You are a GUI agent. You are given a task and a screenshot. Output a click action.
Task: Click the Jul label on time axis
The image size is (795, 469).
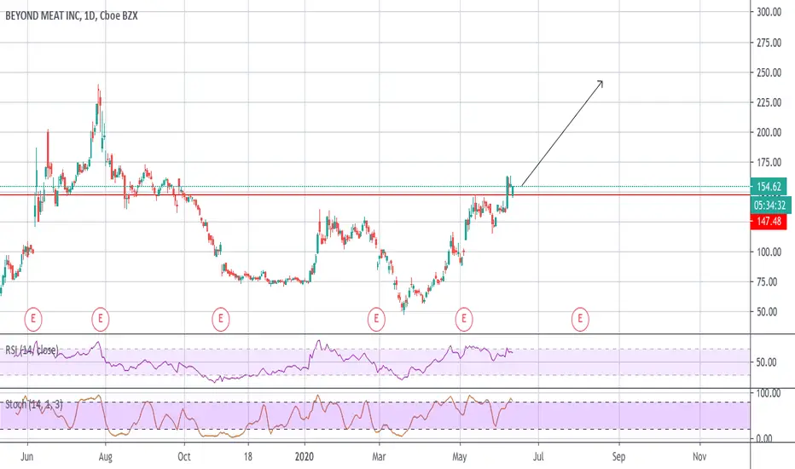point(538,456)
